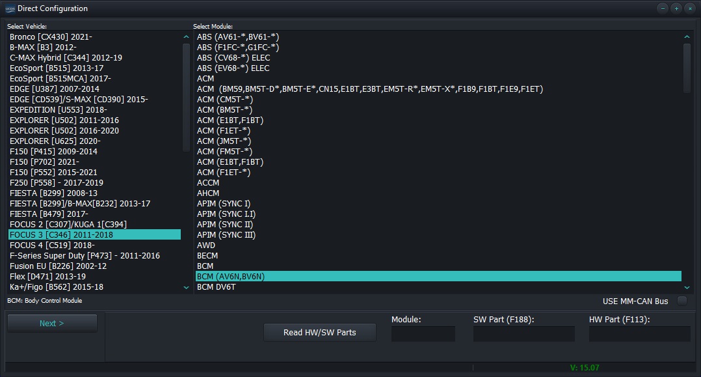701x377 pixels.
Task: Choose the ACCM module
Action: [x=438, y=183]
